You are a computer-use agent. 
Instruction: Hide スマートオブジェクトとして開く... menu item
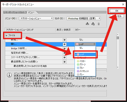click(65, 57)
